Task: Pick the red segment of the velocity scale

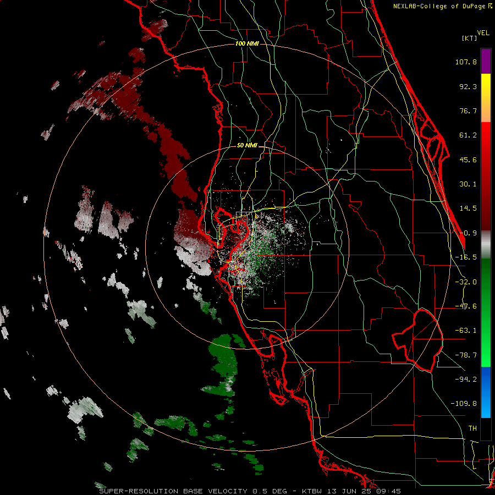Action: click(x=486, y=176)
